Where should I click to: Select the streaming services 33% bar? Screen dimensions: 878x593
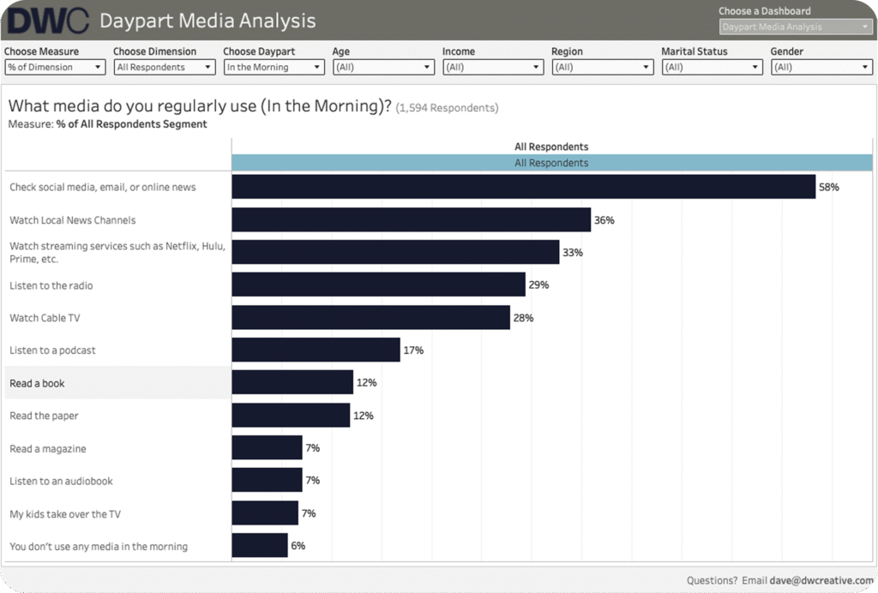click(x=395, y=252)
